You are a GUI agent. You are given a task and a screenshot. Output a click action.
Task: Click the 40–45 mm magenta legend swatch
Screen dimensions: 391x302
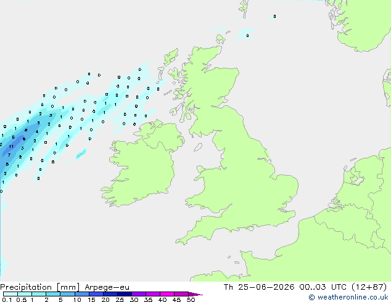[167, 294]
